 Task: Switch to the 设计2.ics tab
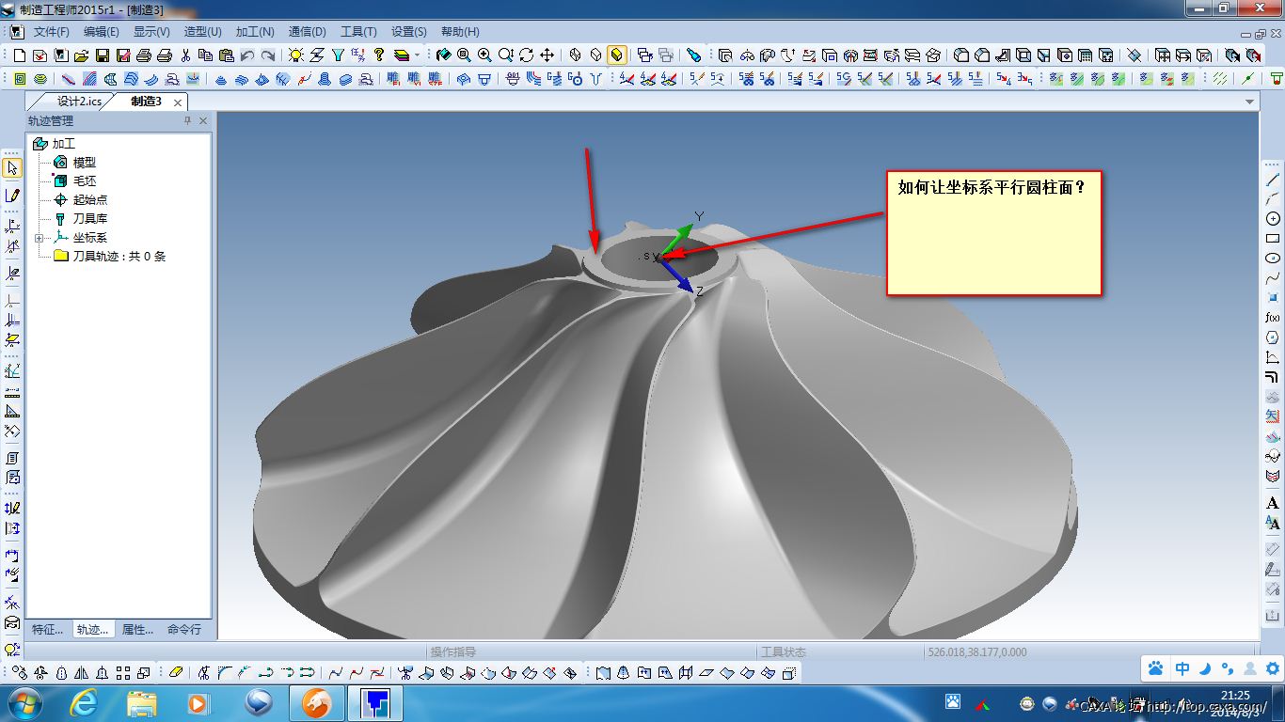click(x=78, y=102)
